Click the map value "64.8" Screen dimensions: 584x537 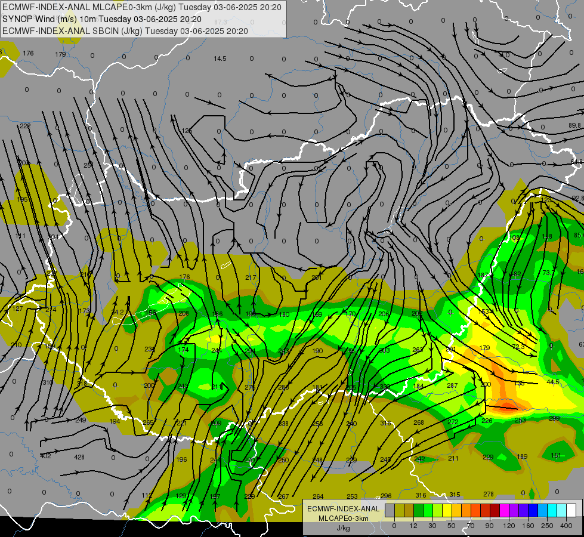[x=577, y=162]
